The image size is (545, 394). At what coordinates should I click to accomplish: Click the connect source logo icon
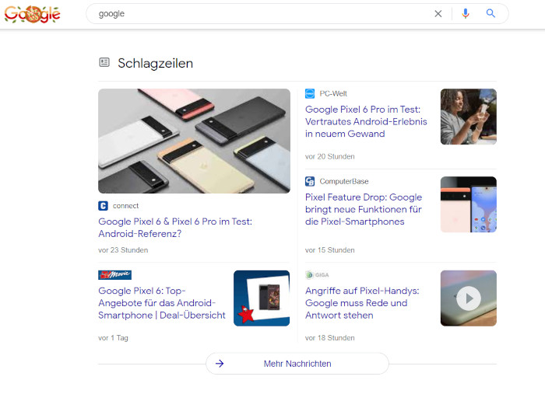point(104,206)
